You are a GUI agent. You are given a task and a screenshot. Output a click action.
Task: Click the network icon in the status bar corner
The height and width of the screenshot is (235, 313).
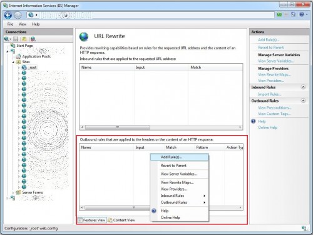[304, 228]
